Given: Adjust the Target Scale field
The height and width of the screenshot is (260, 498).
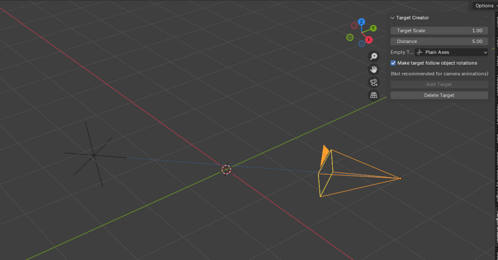Looking at the screenshot, I should (x=439, y=31).
